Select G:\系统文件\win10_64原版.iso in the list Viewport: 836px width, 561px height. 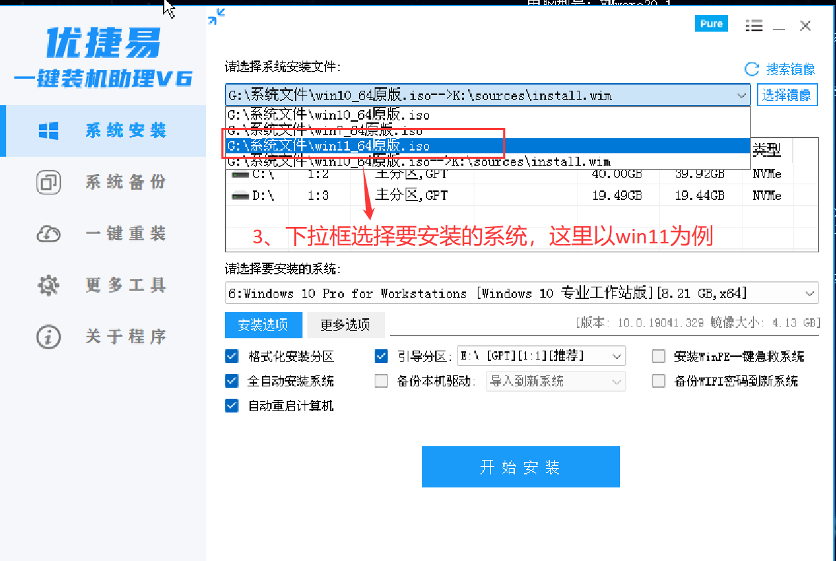click(x=487, y=115)
